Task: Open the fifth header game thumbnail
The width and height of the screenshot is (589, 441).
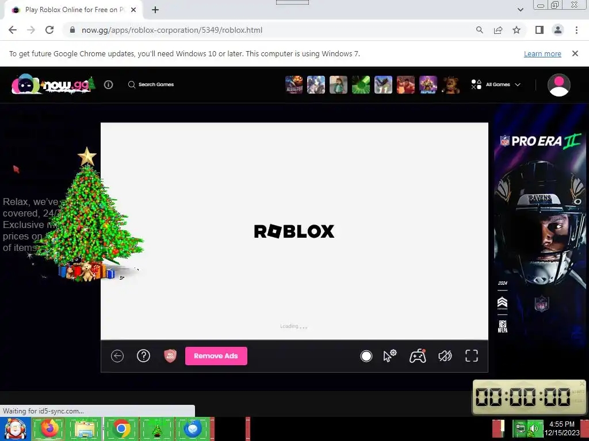Action: coord(383,84)
